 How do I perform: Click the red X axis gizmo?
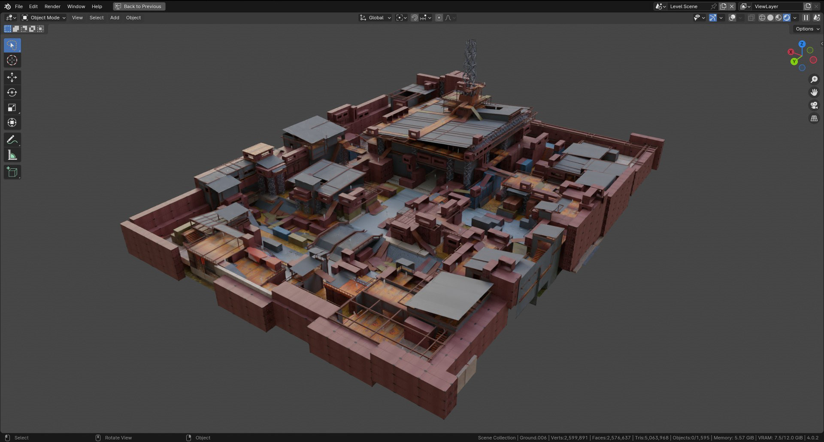coord(791,52)
